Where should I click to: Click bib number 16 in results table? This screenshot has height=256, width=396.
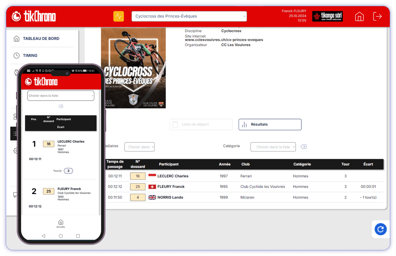coord(138,176)
